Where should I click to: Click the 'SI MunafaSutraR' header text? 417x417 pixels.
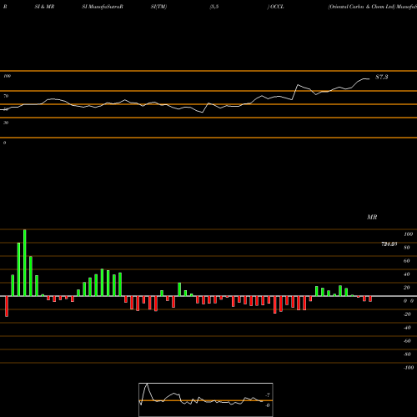103,7
